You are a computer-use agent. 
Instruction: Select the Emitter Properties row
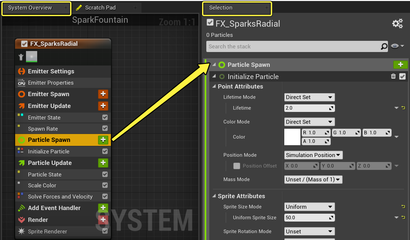[63, 83]
